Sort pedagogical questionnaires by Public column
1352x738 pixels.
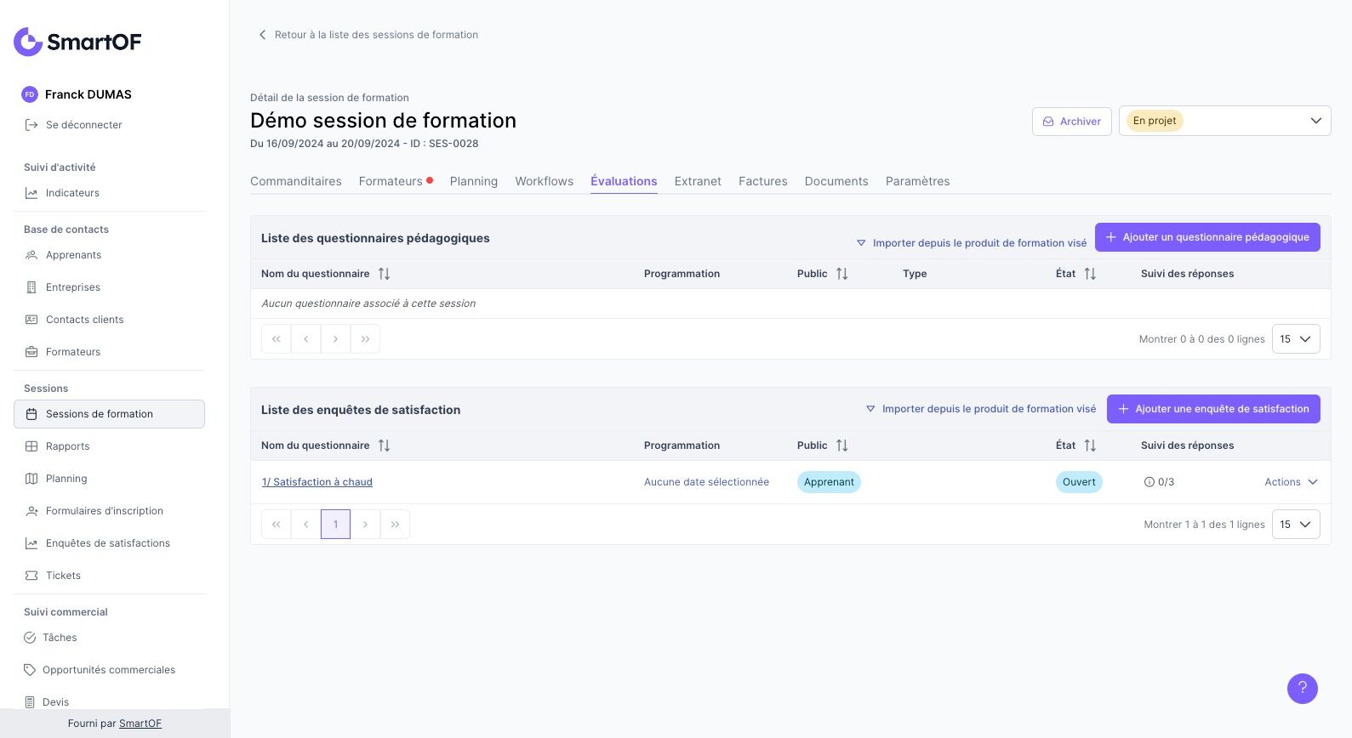click(841, 274)
